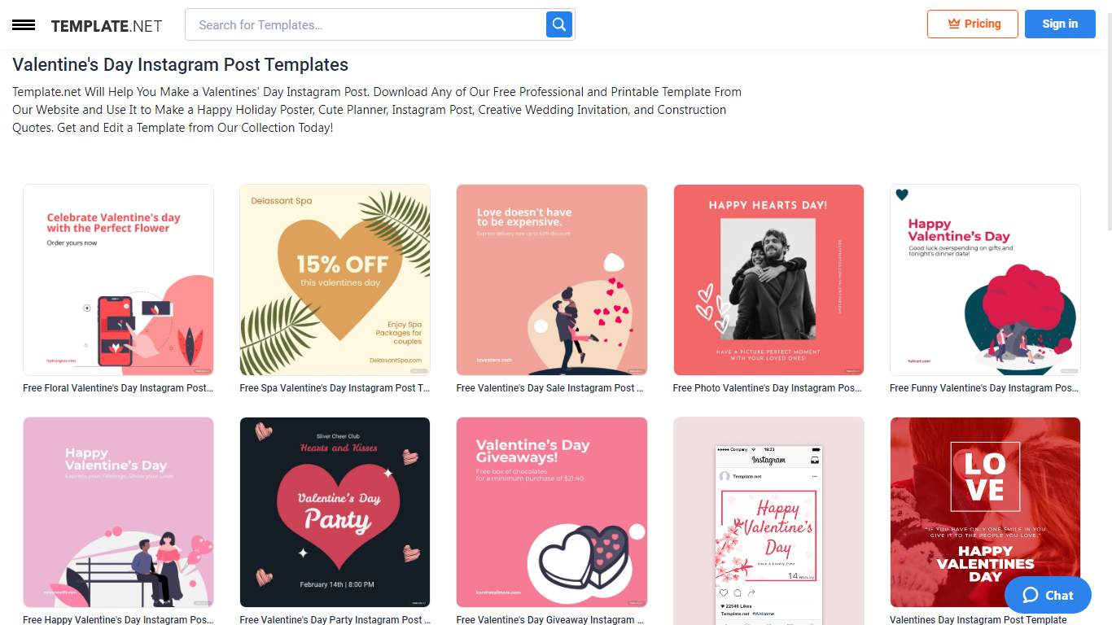Click the Free Valentine's Day Sale Instagram Post link

point(550,388)
